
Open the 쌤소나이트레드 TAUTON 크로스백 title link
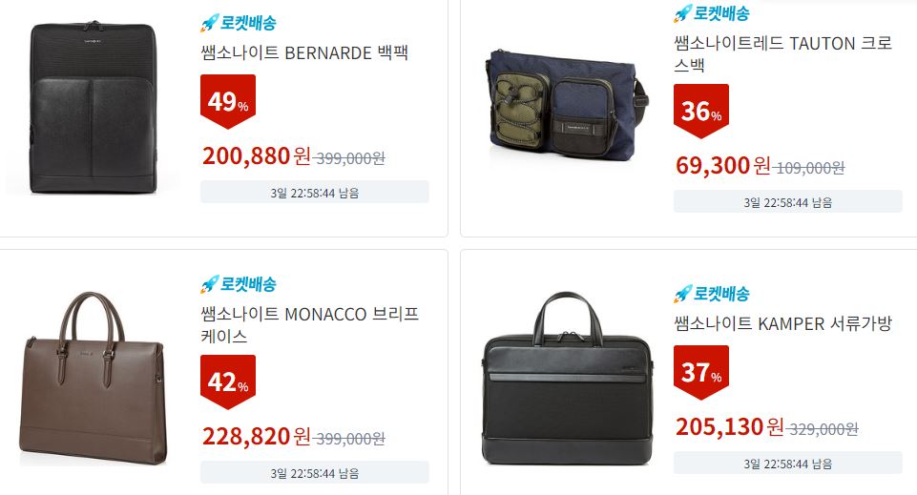coord(783,53)
